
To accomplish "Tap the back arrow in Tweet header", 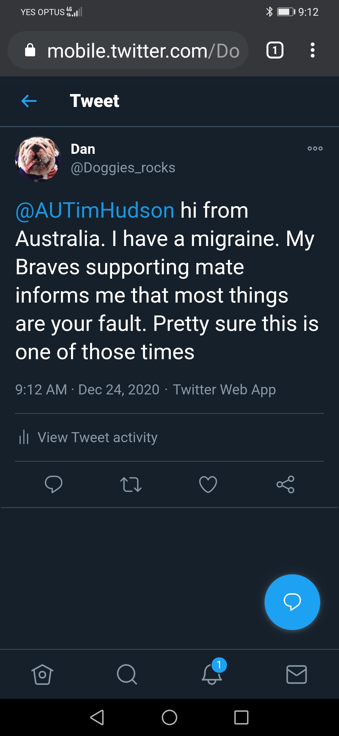I will point(29,101).
